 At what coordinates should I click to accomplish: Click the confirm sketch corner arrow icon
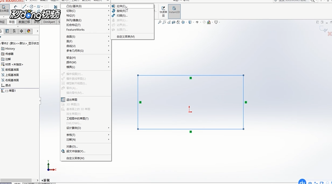[x=324, y=29]
